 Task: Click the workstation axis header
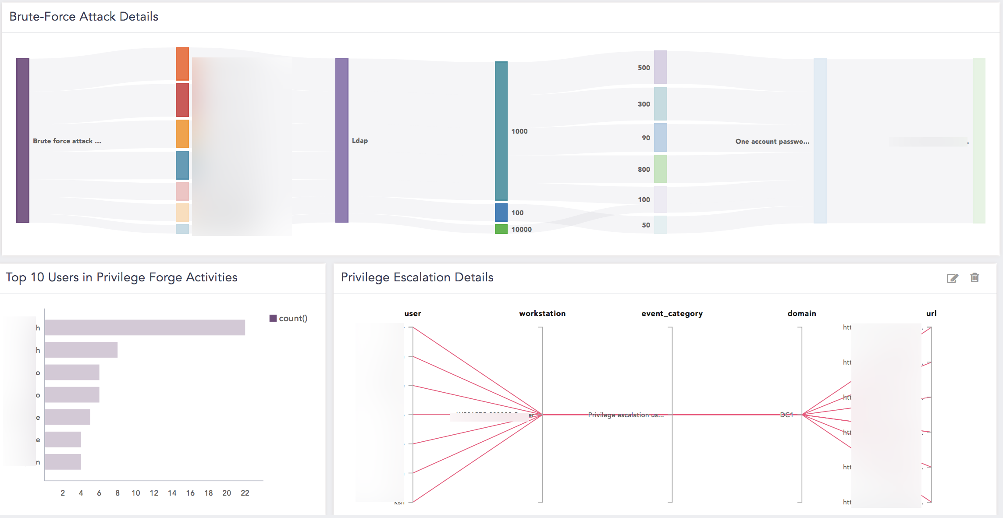tap(542, 313)
